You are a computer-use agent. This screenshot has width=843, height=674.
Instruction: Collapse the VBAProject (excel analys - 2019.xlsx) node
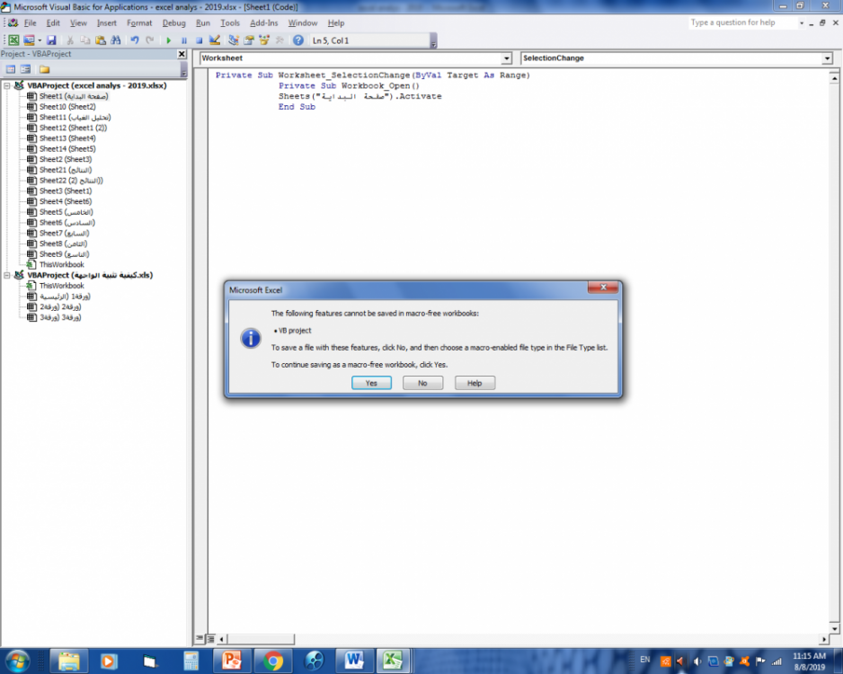tap(7, 85)
